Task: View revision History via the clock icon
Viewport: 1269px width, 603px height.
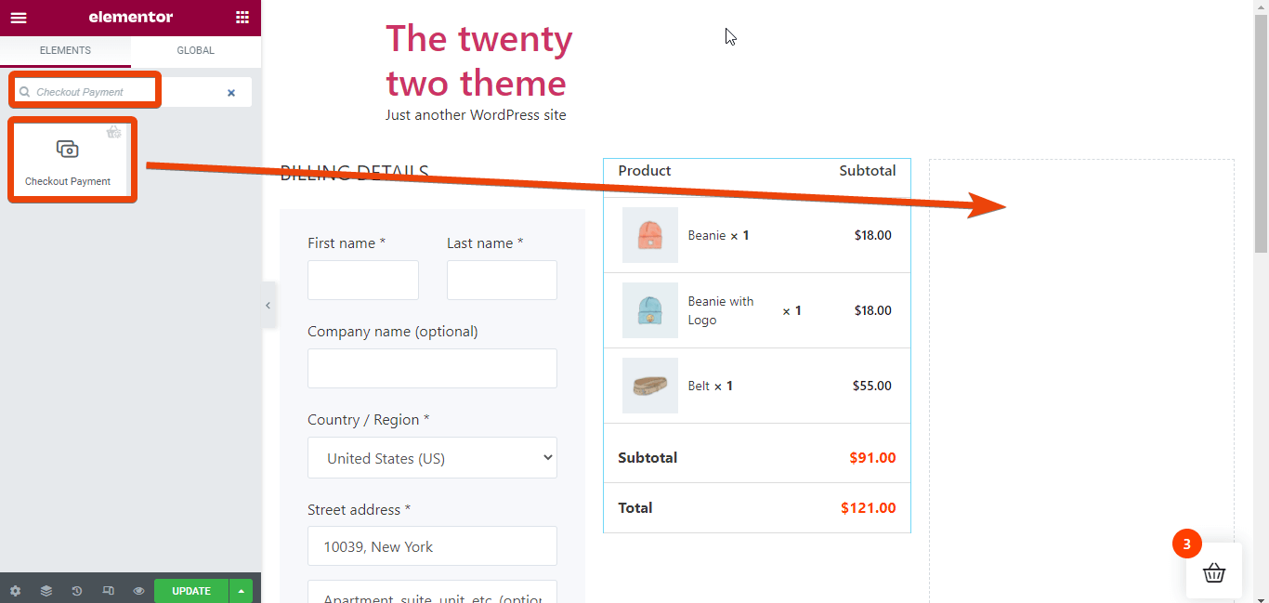Action: pos(76,590)
